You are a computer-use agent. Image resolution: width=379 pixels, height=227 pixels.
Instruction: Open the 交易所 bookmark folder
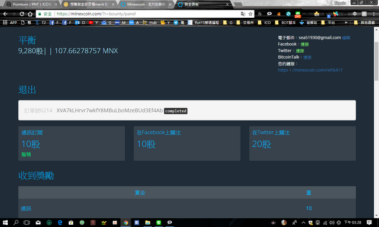[245, 22]
